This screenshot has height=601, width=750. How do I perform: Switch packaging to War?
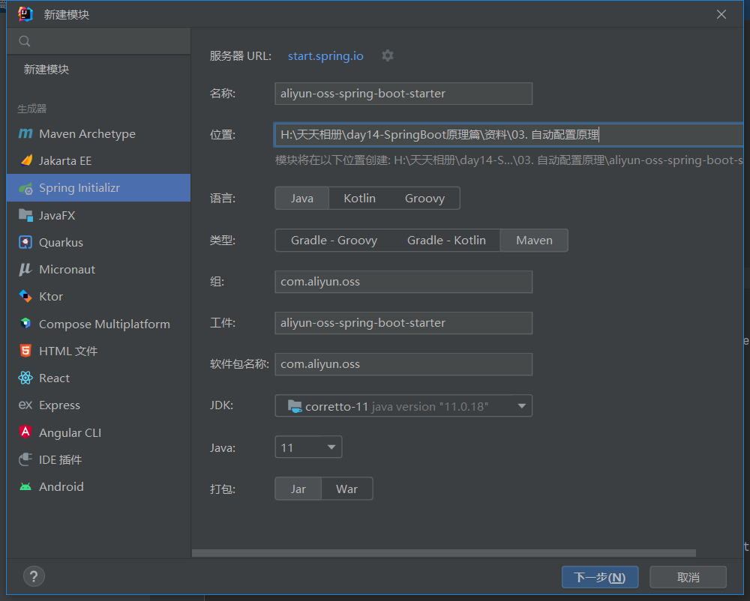[346, 488]
